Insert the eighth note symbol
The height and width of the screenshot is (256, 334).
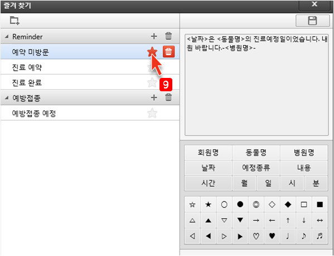pos(304,237)
